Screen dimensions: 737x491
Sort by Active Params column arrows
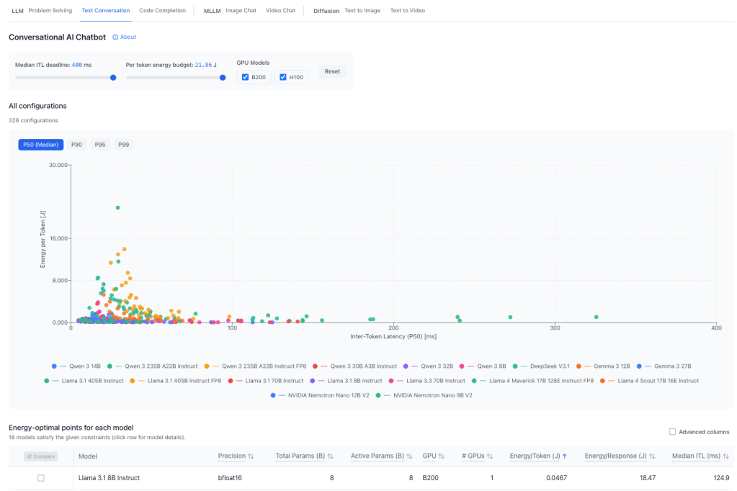(x=408, y=456)
